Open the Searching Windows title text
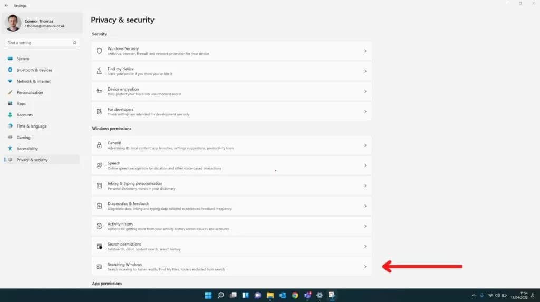Viewport: 540px width, 302px height. [124, 265]
